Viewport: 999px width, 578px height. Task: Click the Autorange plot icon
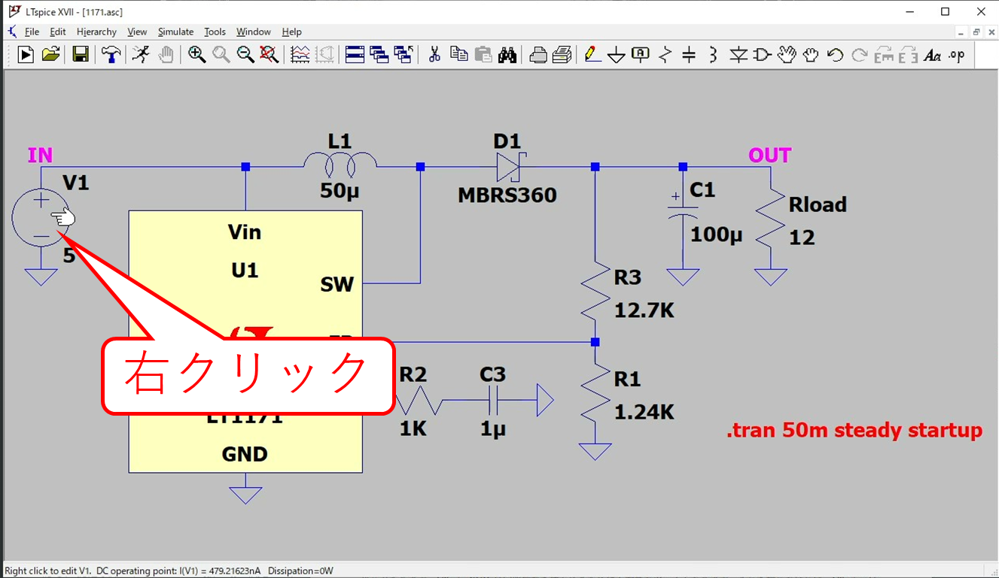coord(300,54)
